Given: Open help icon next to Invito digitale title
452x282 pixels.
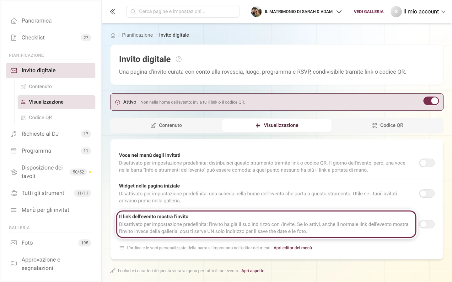Looking at the screenshot, I should (179, 59).
